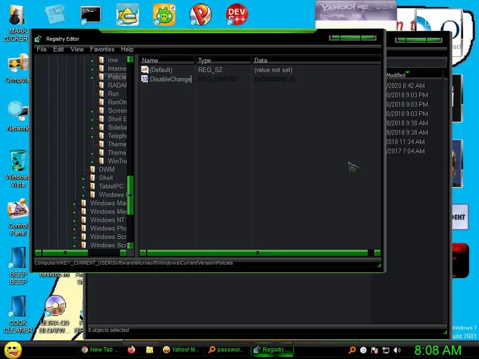Screen dimensions: 479x359
Task: Open the red P ball desktop icon
Action: (200, 14)
